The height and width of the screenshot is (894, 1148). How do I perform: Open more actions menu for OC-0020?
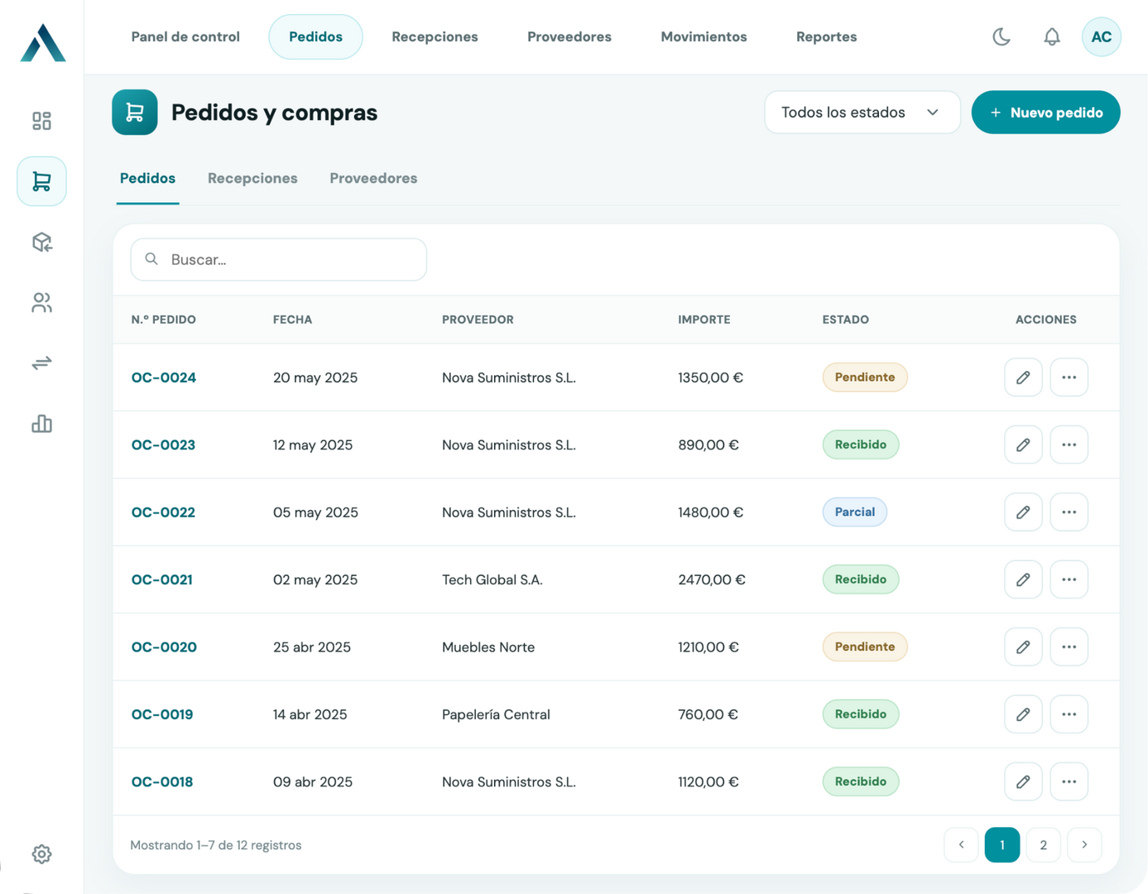1069,647
